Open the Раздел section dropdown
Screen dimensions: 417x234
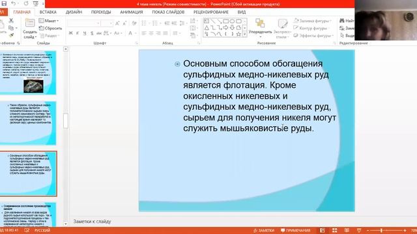50,36
